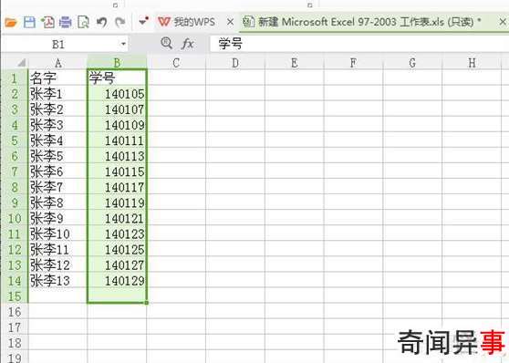
Task: Click cell with value 140129
Action: point(117,281)
